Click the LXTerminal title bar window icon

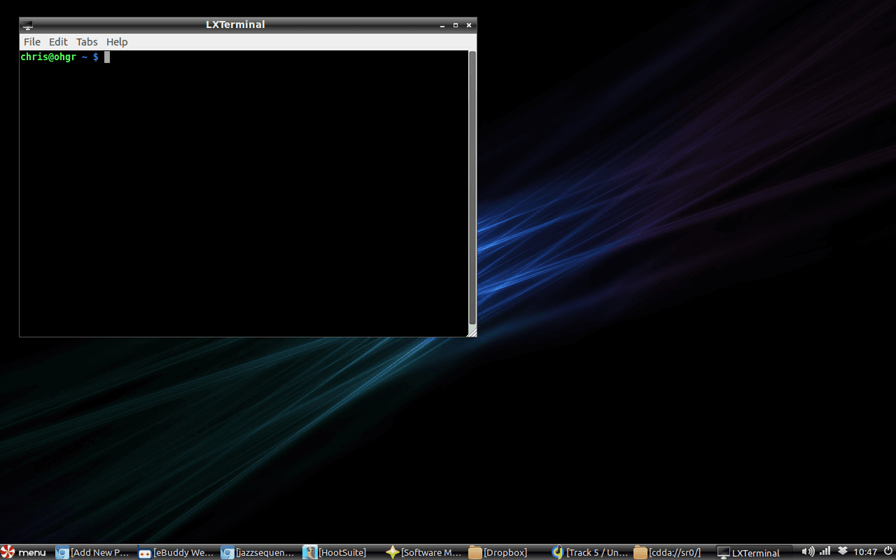click(27, 24)
